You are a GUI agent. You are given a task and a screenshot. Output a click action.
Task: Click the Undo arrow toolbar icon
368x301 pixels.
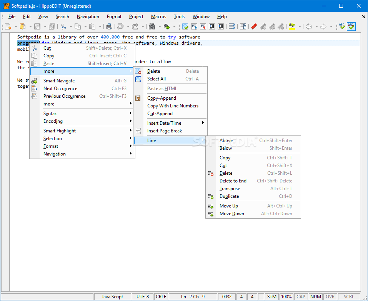(x=120, y=27)
